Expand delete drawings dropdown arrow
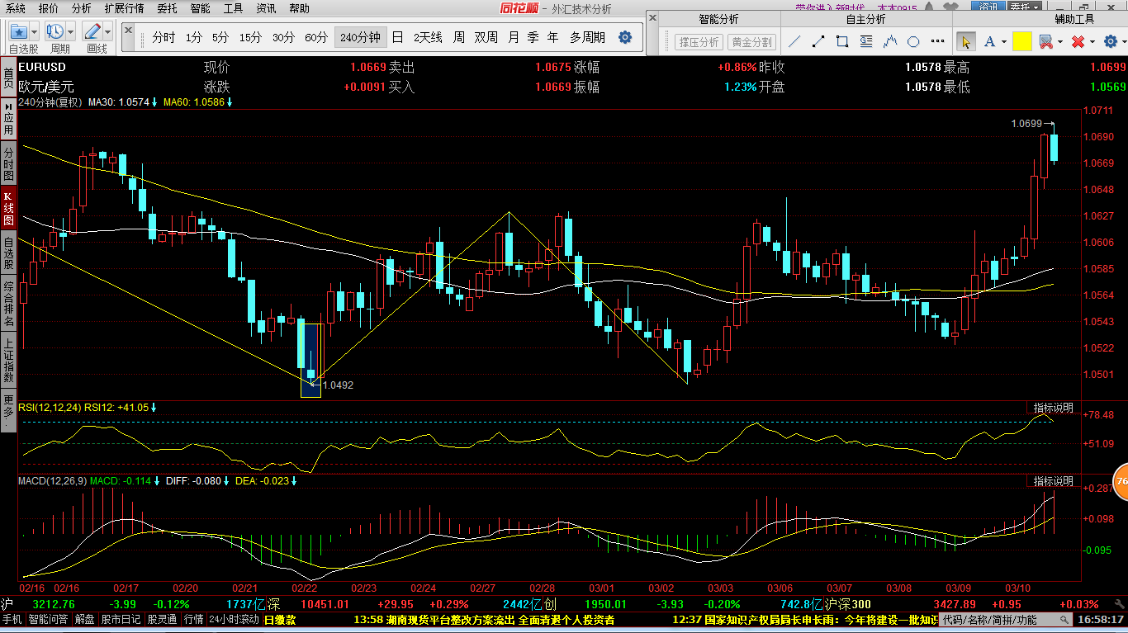 tap(1092, 41)
